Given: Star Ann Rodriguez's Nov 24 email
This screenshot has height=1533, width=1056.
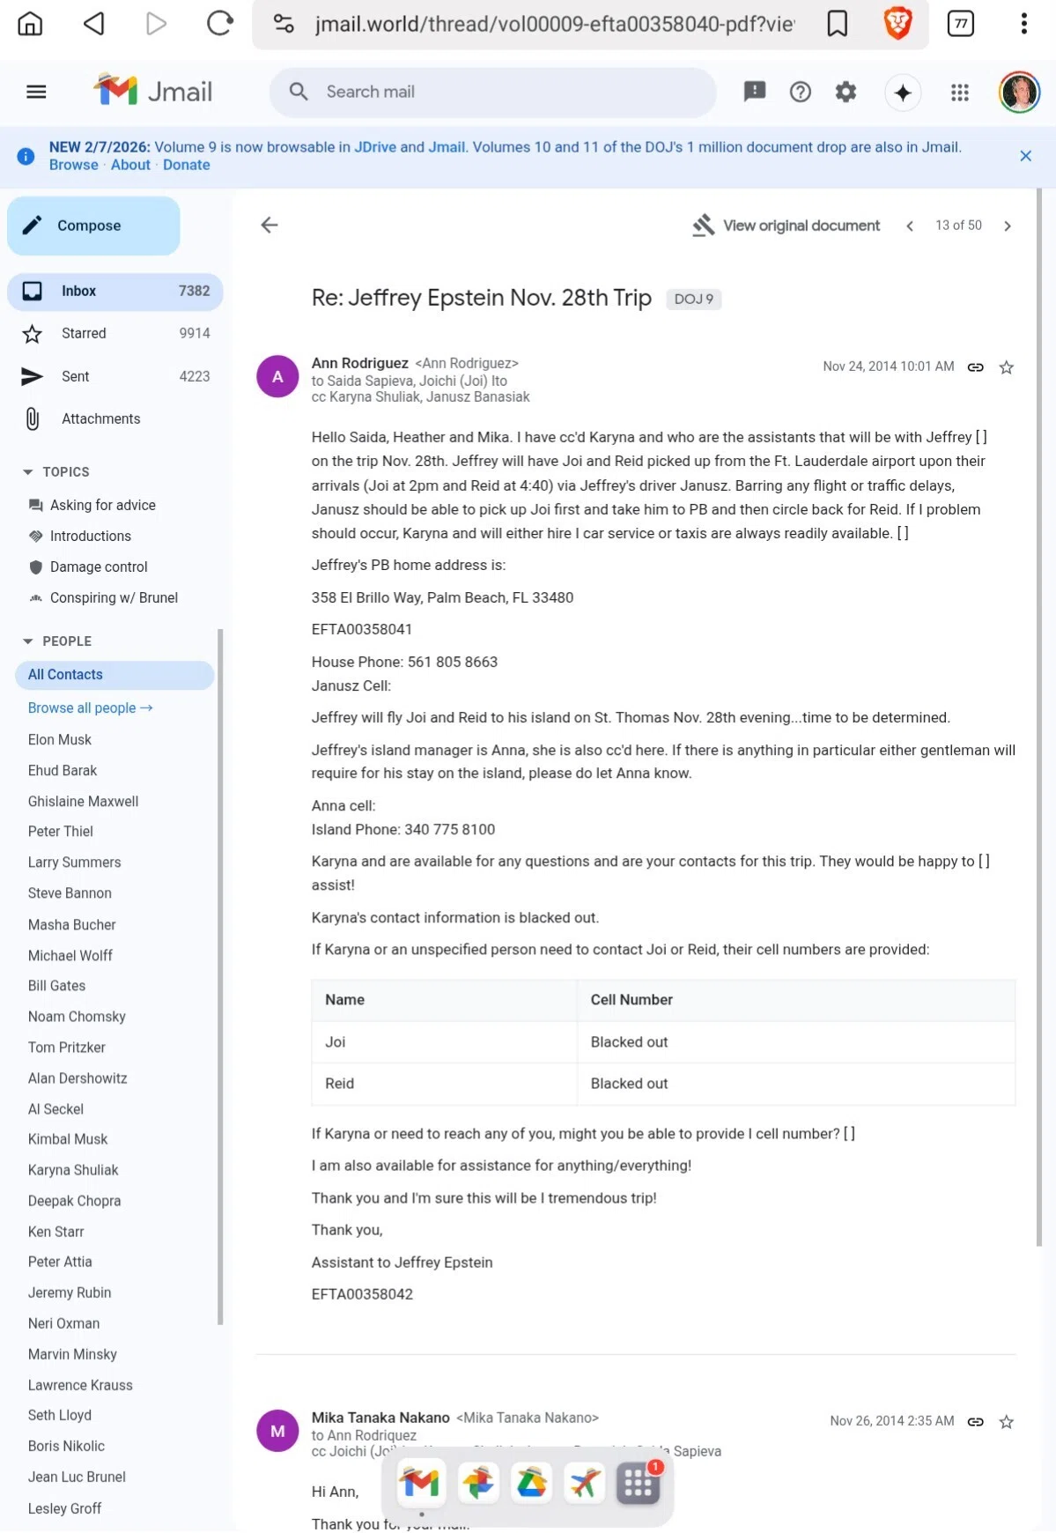Looking at the screenshot, I should (x=1007, y=367).
